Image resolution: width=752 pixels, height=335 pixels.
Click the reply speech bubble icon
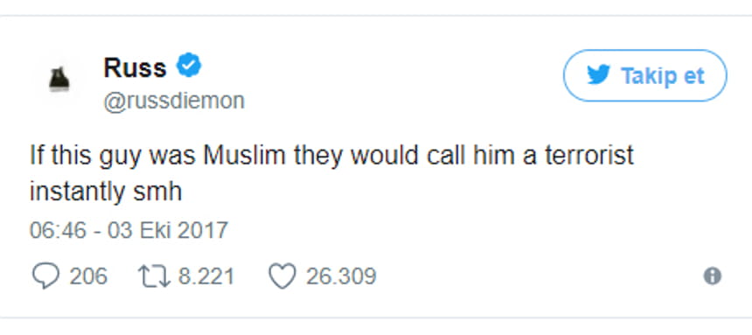46,277
